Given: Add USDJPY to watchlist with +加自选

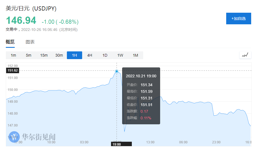Looking at the screenshot, I should pos(238,19).
